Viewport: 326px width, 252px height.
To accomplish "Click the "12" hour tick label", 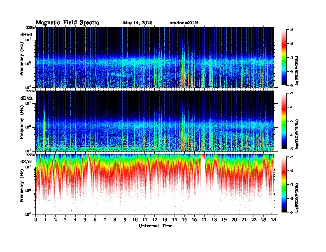I will click(155, 220).
